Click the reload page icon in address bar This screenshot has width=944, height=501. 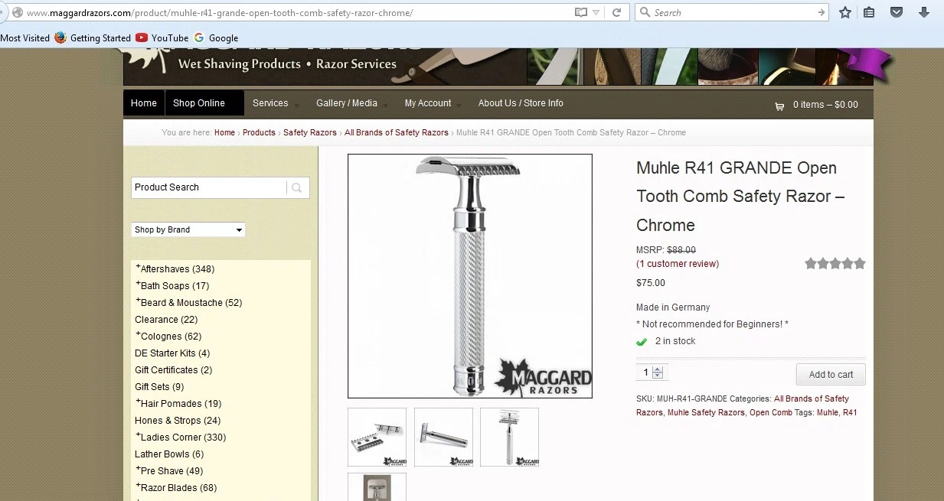coord(616,12)
